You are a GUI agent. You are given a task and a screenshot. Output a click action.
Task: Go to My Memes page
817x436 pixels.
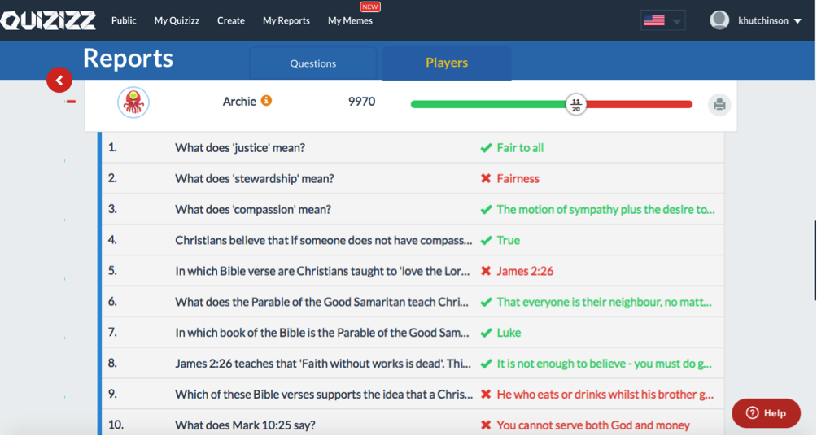point(350,20)
